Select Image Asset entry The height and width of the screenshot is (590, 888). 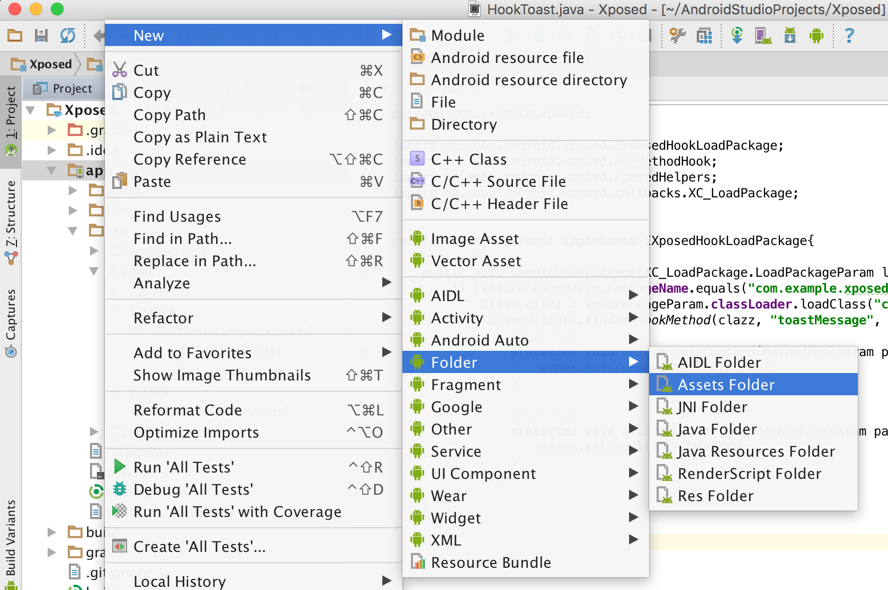526,239
